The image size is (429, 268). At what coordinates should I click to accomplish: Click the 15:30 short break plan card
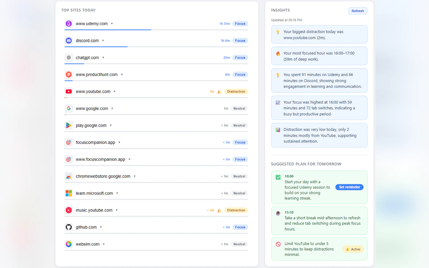(319, 221)
